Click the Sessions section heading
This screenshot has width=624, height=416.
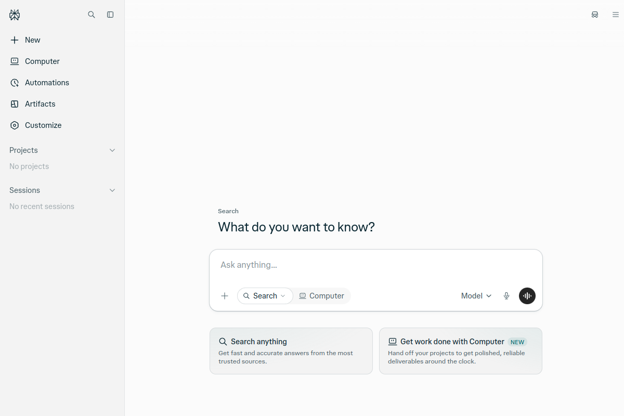point(24,190)
